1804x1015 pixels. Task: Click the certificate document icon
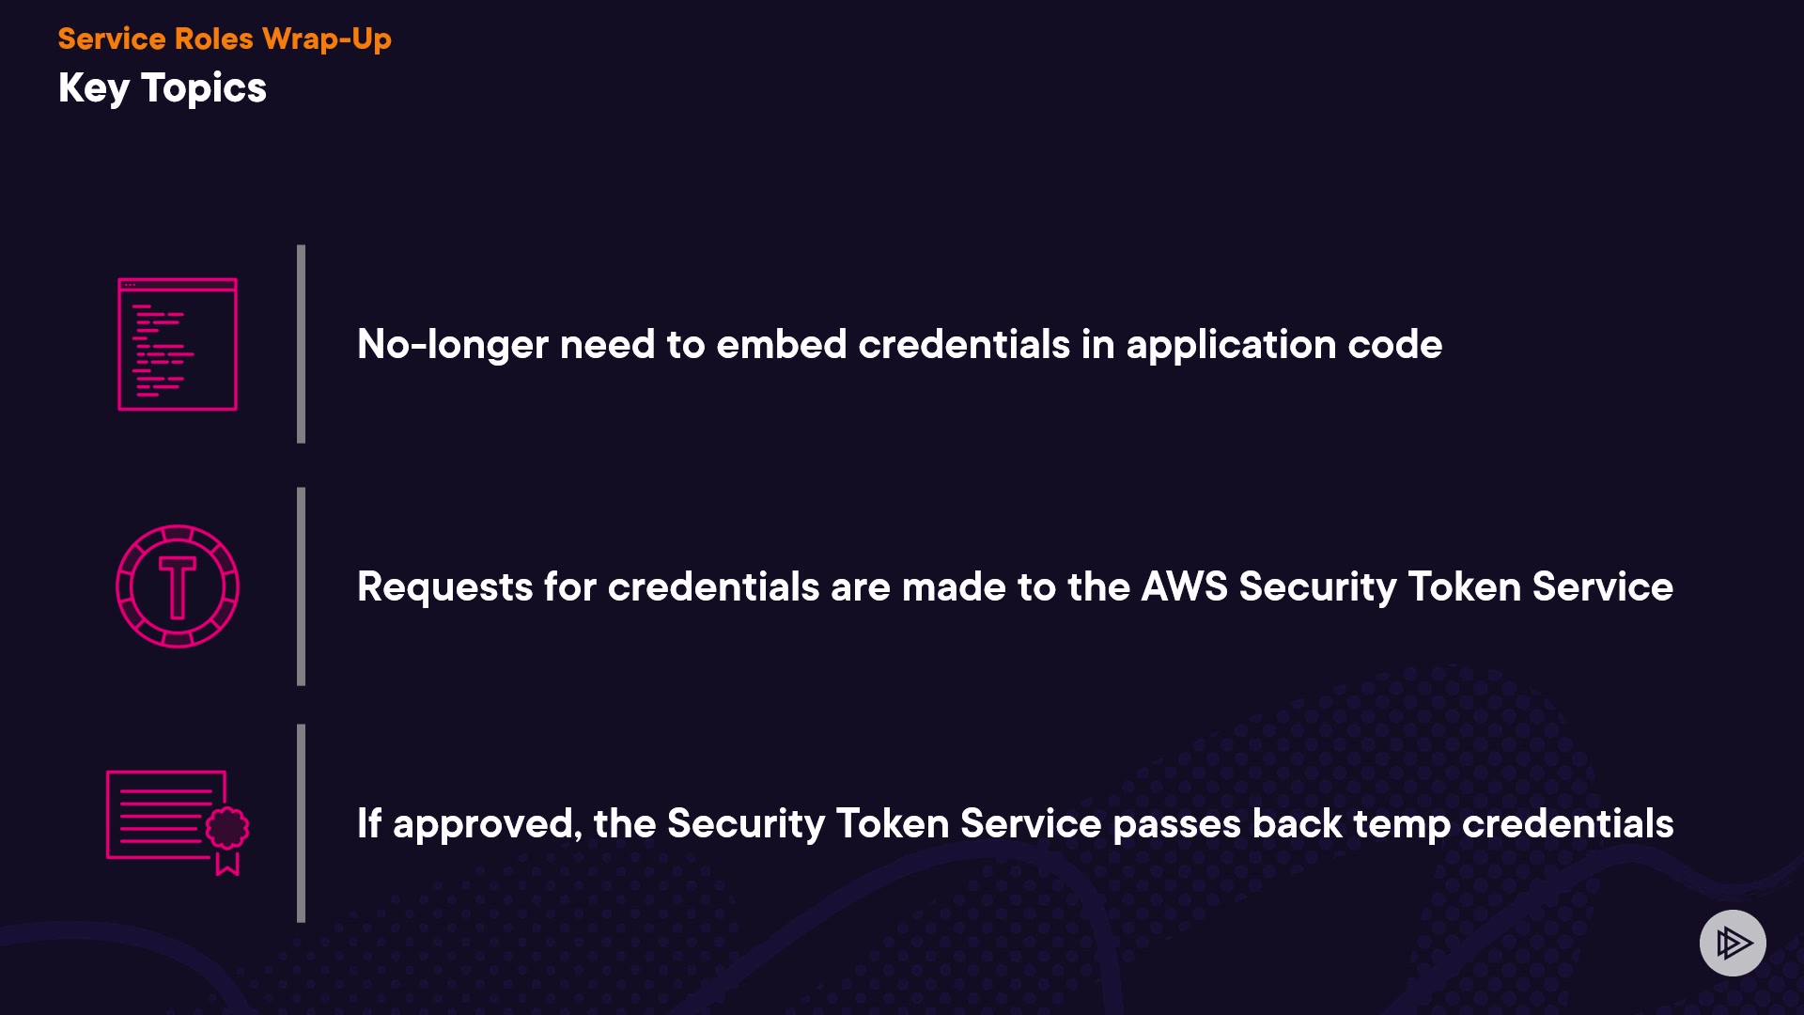click(x=177, y=821)
